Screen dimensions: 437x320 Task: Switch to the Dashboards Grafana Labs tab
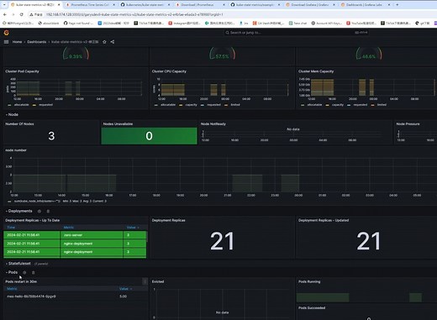pyautogui.click(x=365, y=5)
